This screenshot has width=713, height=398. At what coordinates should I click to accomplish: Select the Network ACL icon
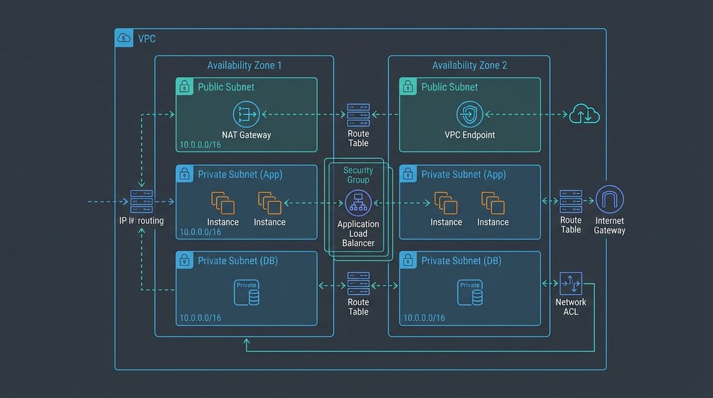click(571, 284)
